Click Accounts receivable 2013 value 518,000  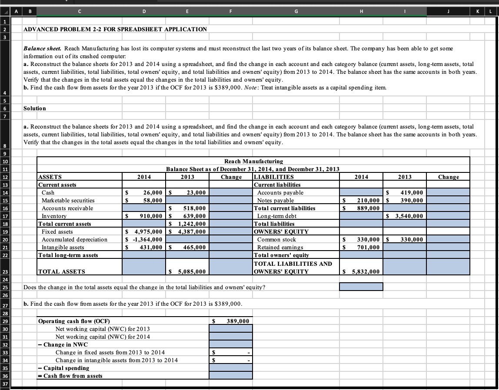tap(187, 208)
